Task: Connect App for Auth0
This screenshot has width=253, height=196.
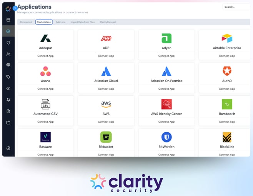Action: (227, 89)
